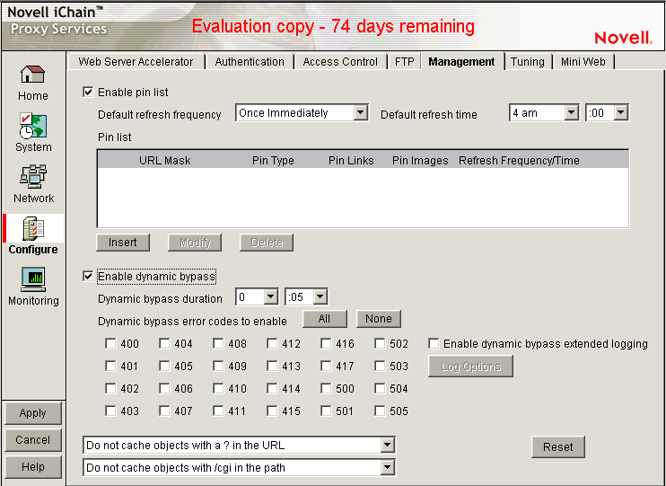Switch to the Web Server Accelerator tab
Image resolution: width=666 pixels, height=486 pixels.
point(136,62)
